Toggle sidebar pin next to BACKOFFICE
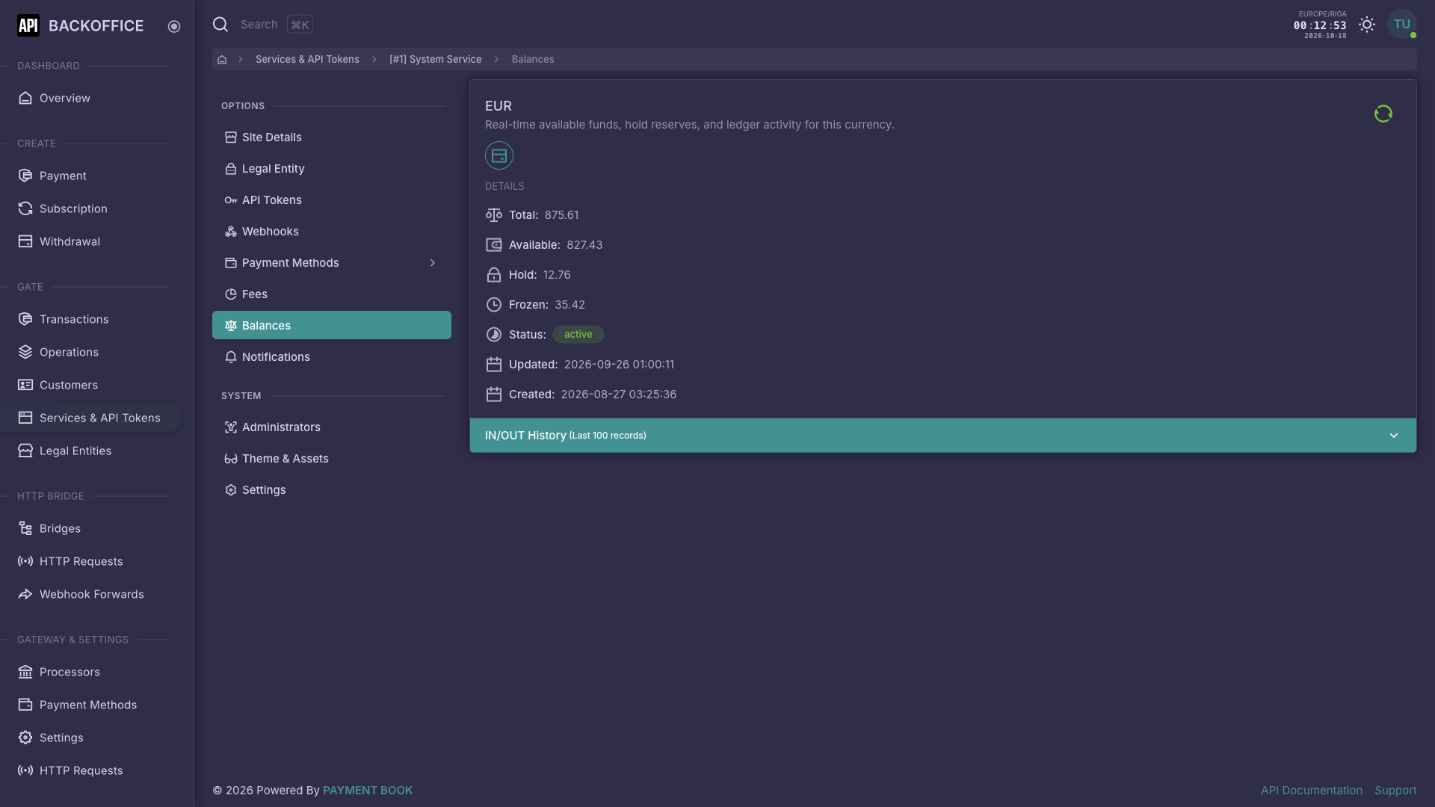The height and width of the screenshot is (807, 1435). click(174, 26)
